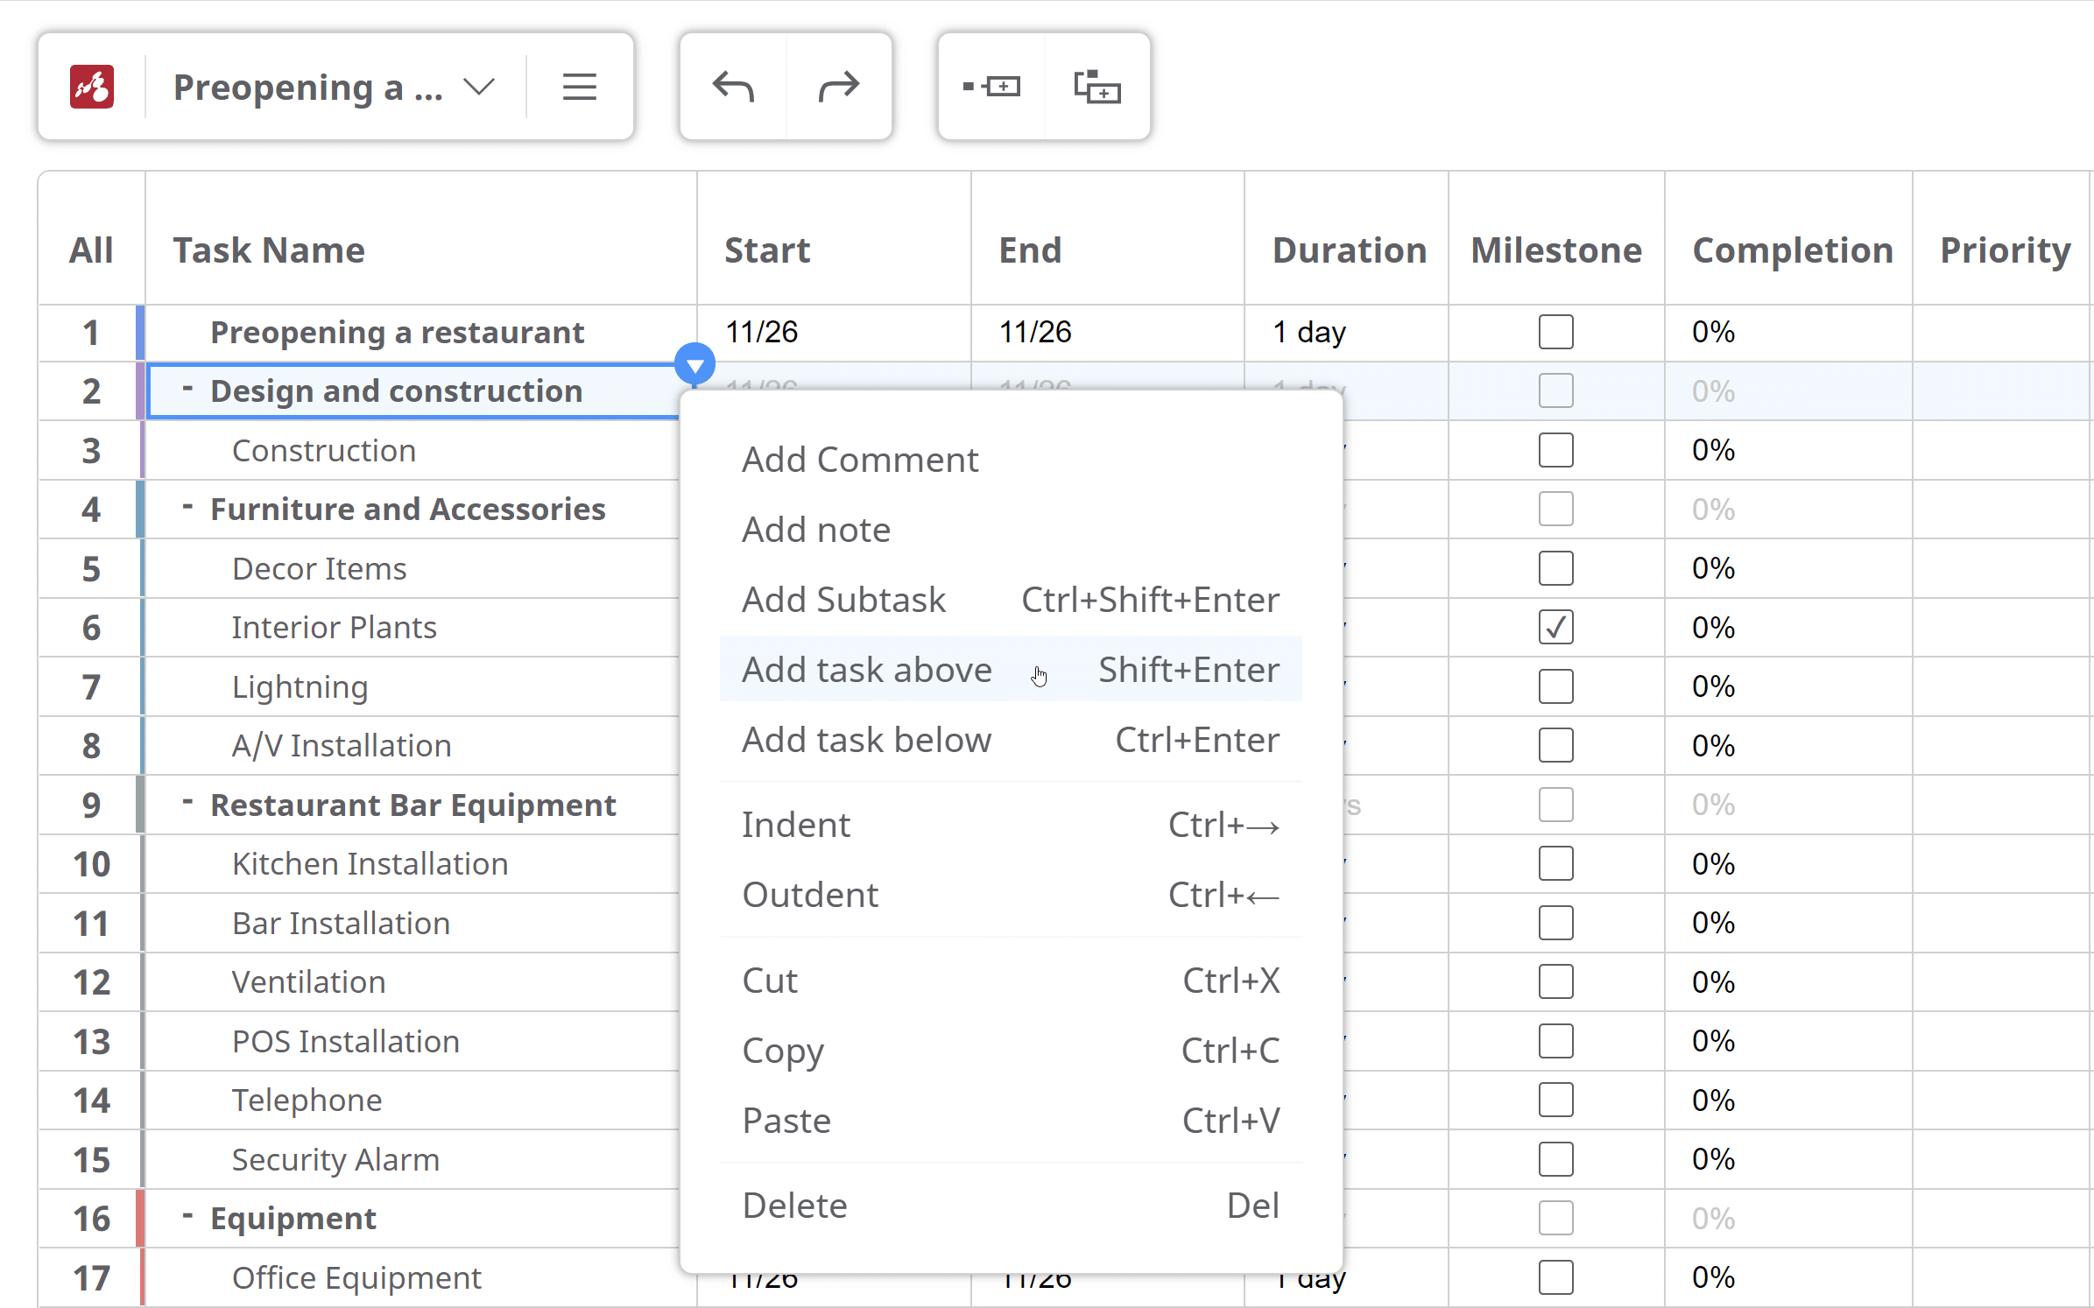The width and height of the screenshot is (2094, 1308).
Task: Collapse the Restaurant Bar Equipment group
Action: pyautogui.click(x=187, y=803)
